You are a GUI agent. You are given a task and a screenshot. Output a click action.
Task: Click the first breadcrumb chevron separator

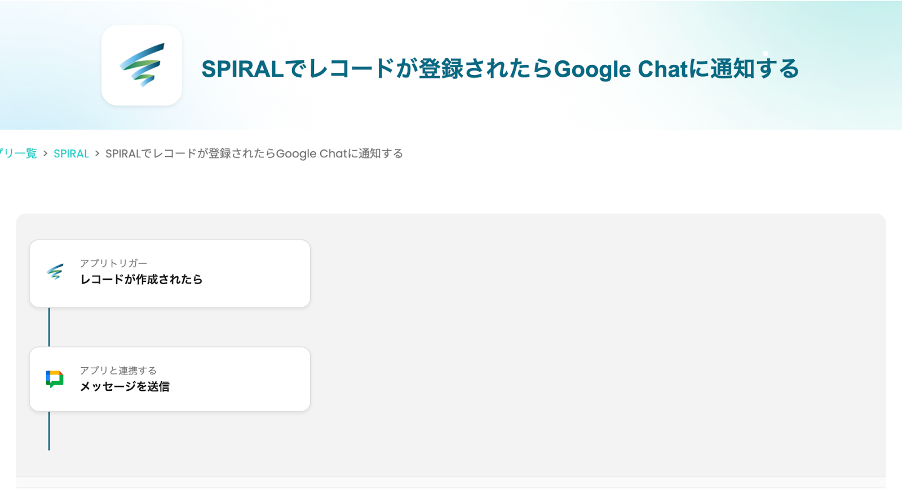(45, 153)
